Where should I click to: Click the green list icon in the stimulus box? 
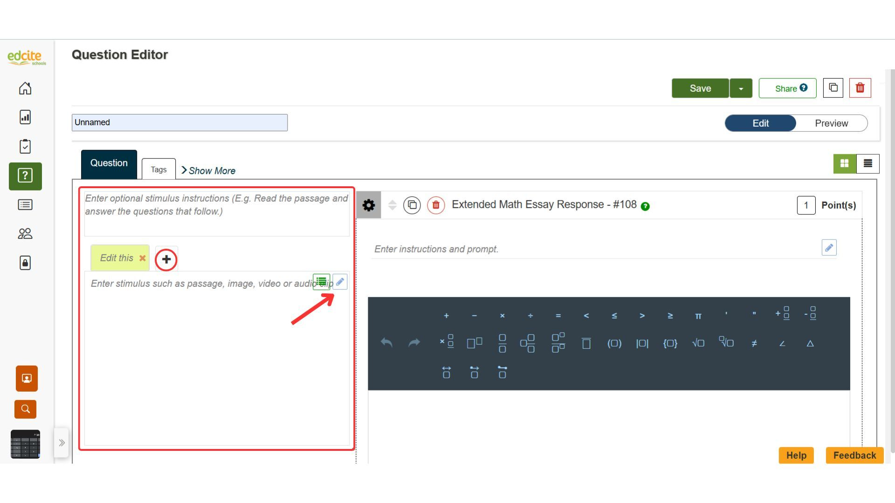coord(321,282)
